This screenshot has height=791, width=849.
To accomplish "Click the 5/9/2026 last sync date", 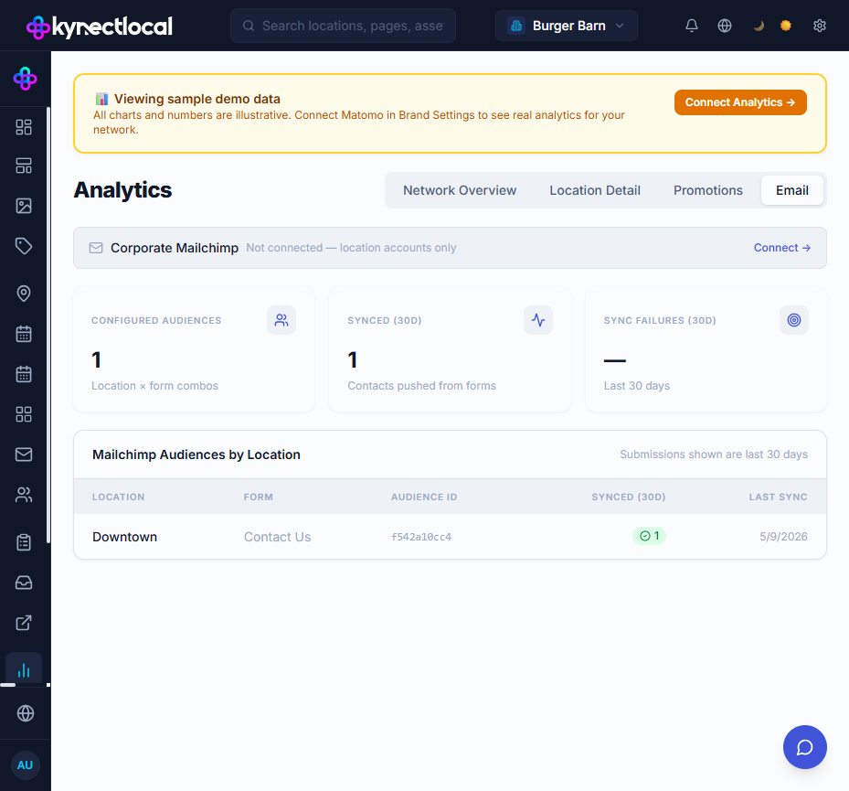I will coord(783,537).
